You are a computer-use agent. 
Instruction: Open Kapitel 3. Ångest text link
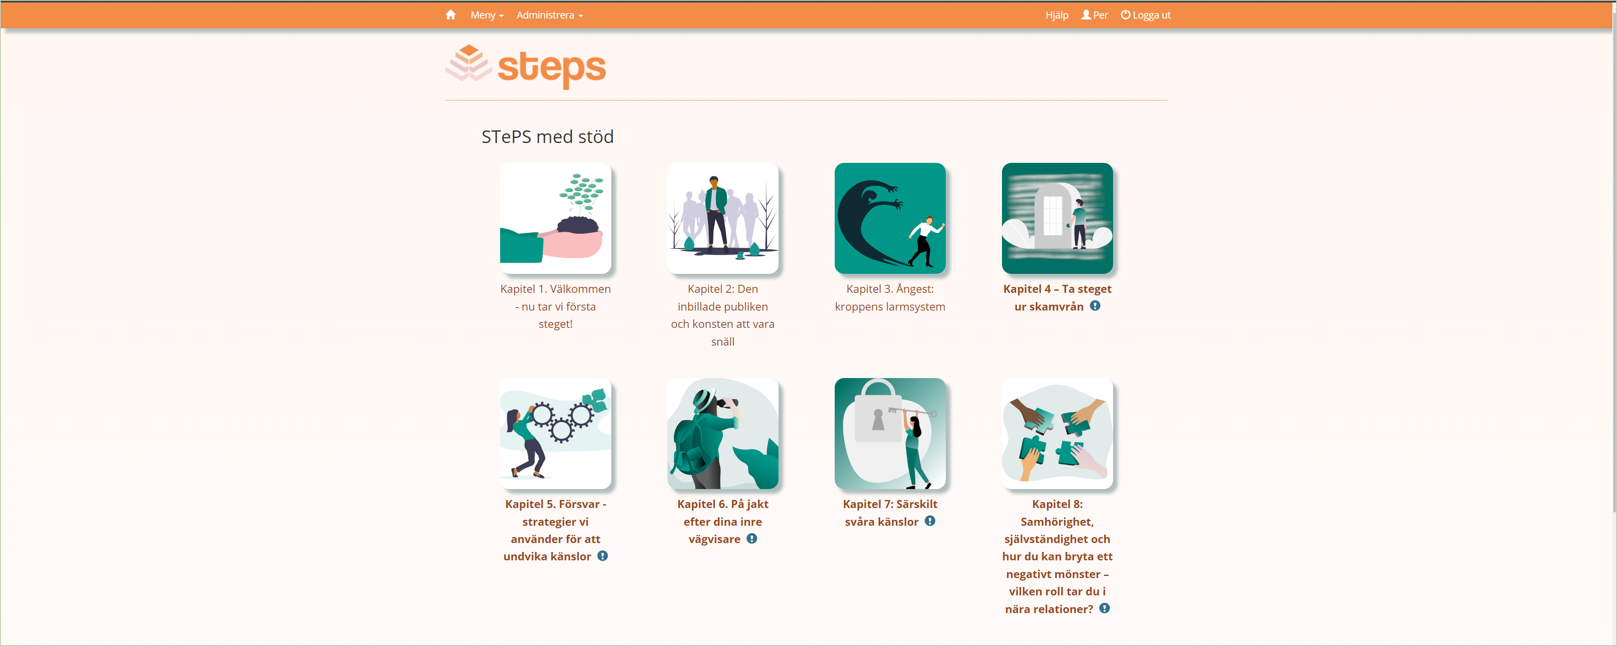tap(890, 298)
